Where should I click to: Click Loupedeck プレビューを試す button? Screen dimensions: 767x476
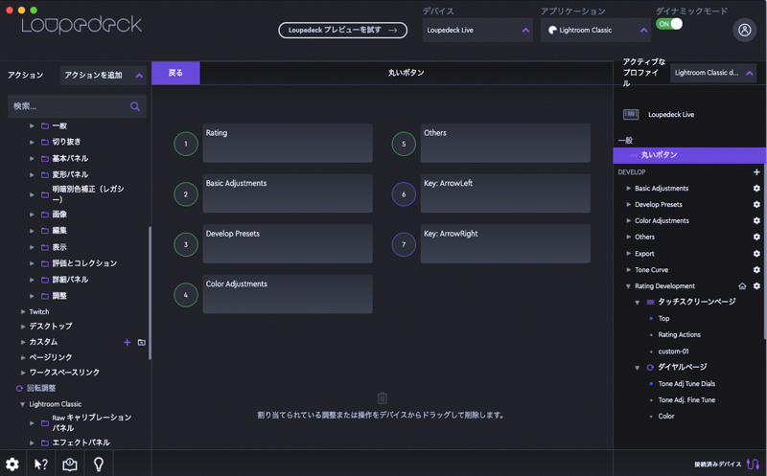coord(342,31)
